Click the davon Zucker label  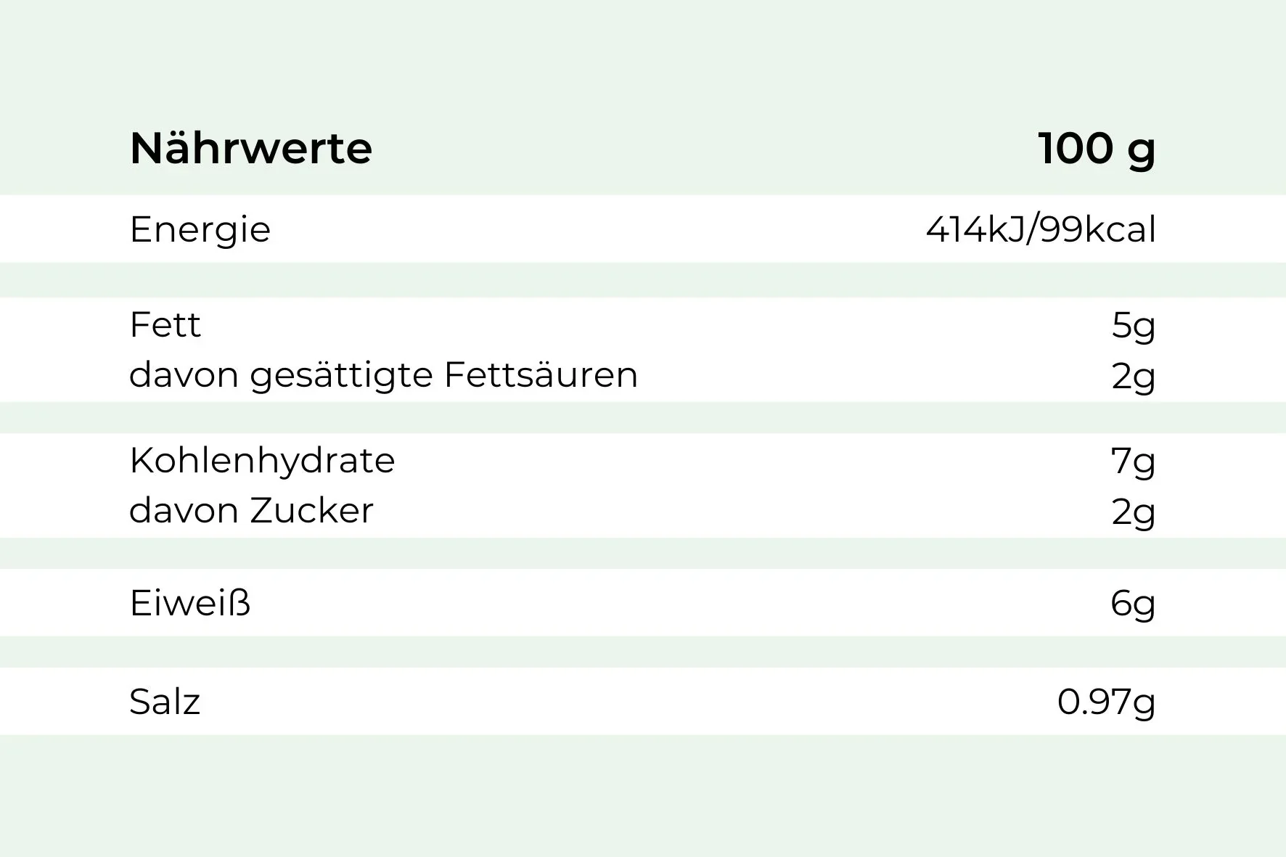pyautogui.click(x=251, y=510)
